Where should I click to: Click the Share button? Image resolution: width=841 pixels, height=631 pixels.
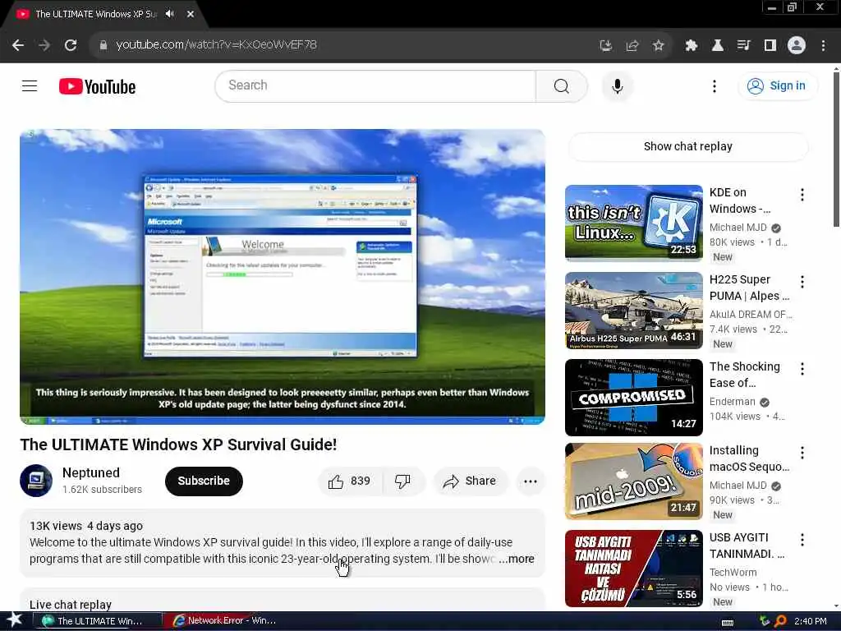[x=471, y=481]
